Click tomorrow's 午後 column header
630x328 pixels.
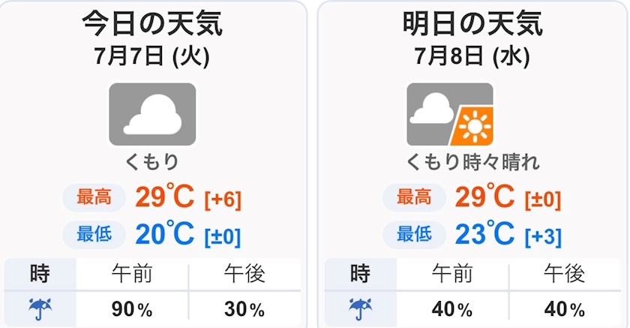tap(565, 274)
